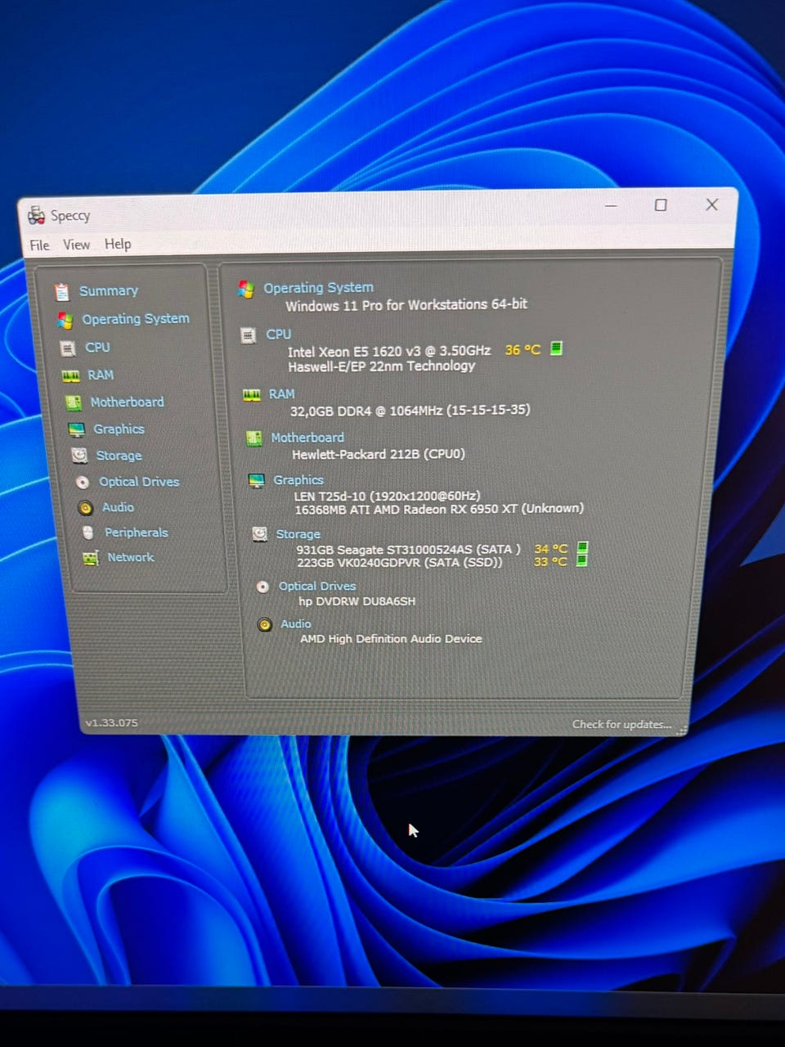Click the CPU icon in the summary pane
Viewport: 785px width, 1047px height.
[x=249, y=335]
